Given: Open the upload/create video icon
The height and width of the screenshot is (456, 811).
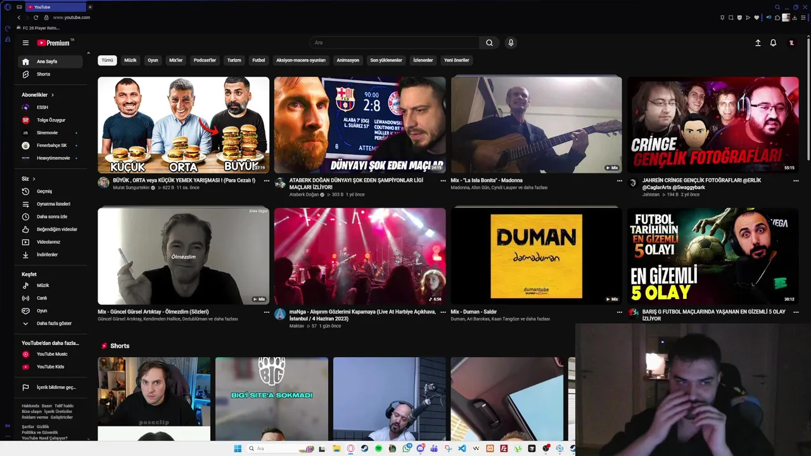Looking at the screenshot, I should tap(758, 43).
